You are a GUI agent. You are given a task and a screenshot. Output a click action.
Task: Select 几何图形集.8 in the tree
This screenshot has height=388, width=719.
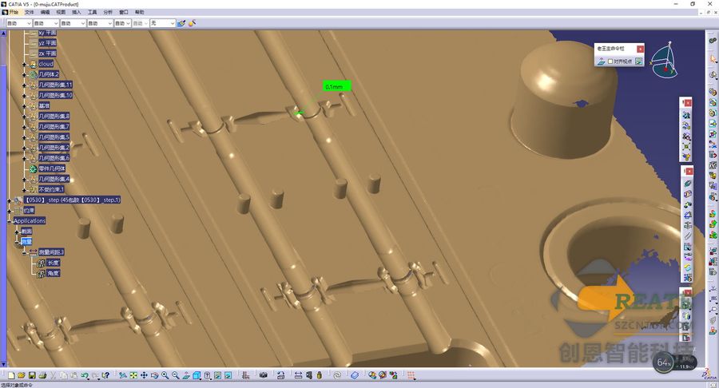click(54, 117)
